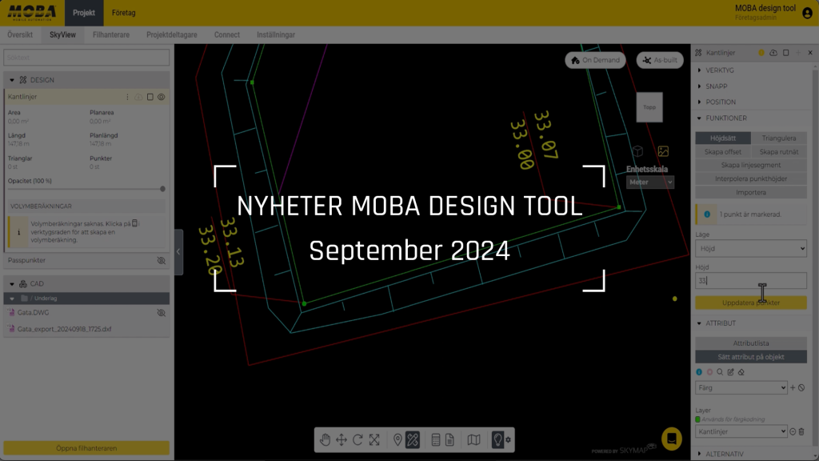Show the hidden Gata.DWG file
Image resolution: width=819 pixels, height=461 pixels.
pos(162,313)
